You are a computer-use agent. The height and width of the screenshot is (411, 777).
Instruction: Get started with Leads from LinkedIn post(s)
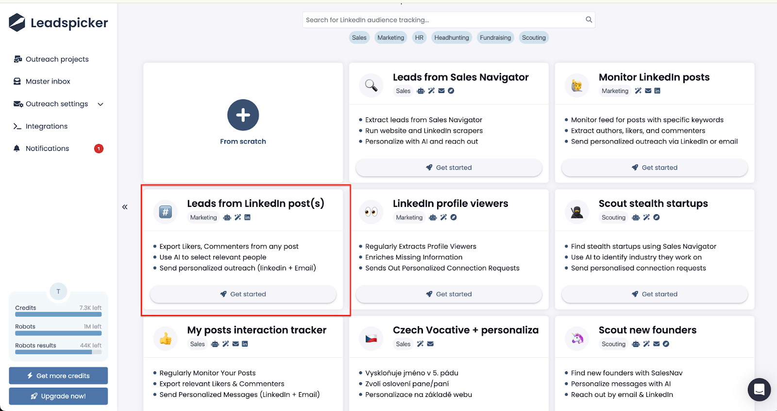click(x=243, y=294)
